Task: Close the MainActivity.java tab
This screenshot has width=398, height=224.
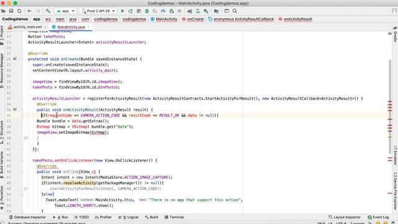Action: 88,27
